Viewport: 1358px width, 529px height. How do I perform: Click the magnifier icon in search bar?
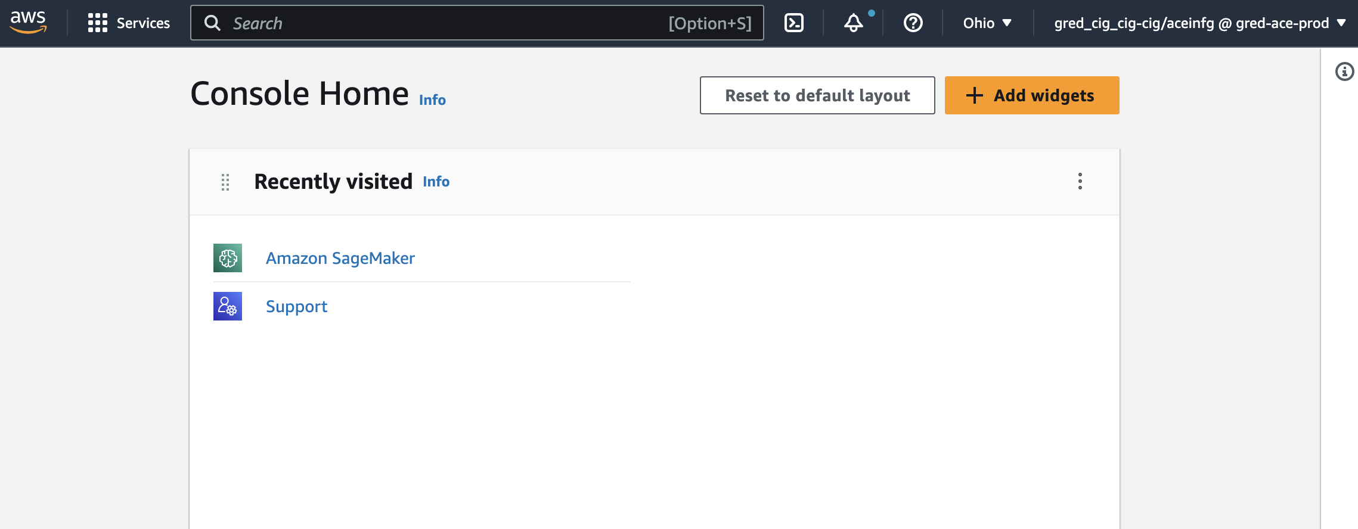pos(212,23)
